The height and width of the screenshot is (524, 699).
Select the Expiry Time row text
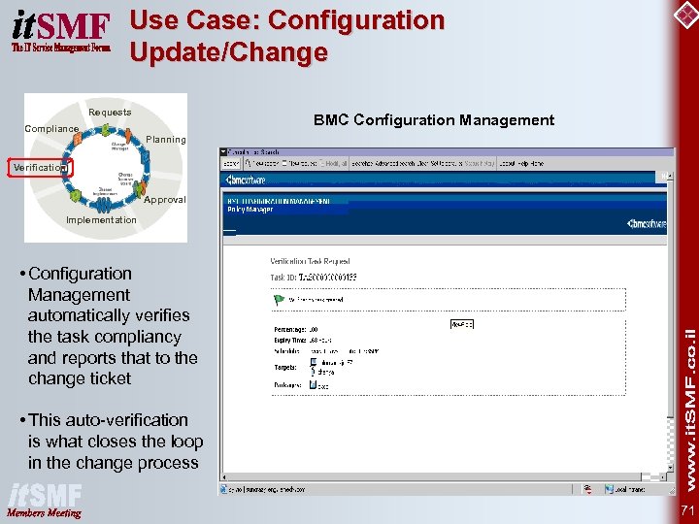coord(303,341)
